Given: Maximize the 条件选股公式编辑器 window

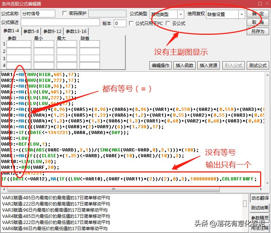Looking at the screenshot, I should pyautogui.click(x=260, y=4).
